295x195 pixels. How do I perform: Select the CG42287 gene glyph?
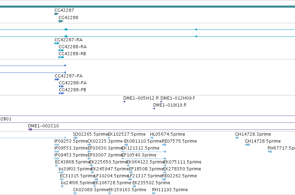tap(57, 14)
